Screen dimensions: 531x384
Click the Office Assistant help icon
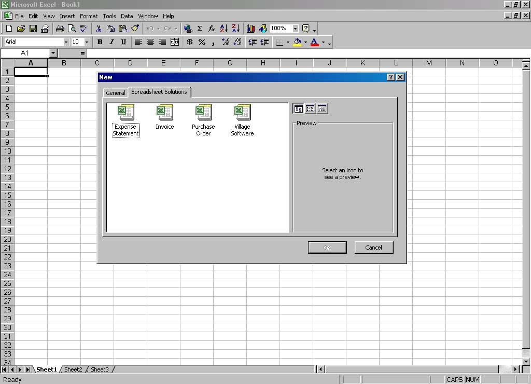306,29
